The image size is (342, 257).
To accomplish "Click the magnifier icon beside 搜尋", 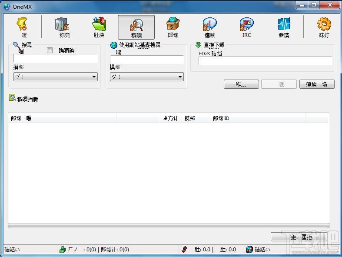I will (x=17, y=45).
